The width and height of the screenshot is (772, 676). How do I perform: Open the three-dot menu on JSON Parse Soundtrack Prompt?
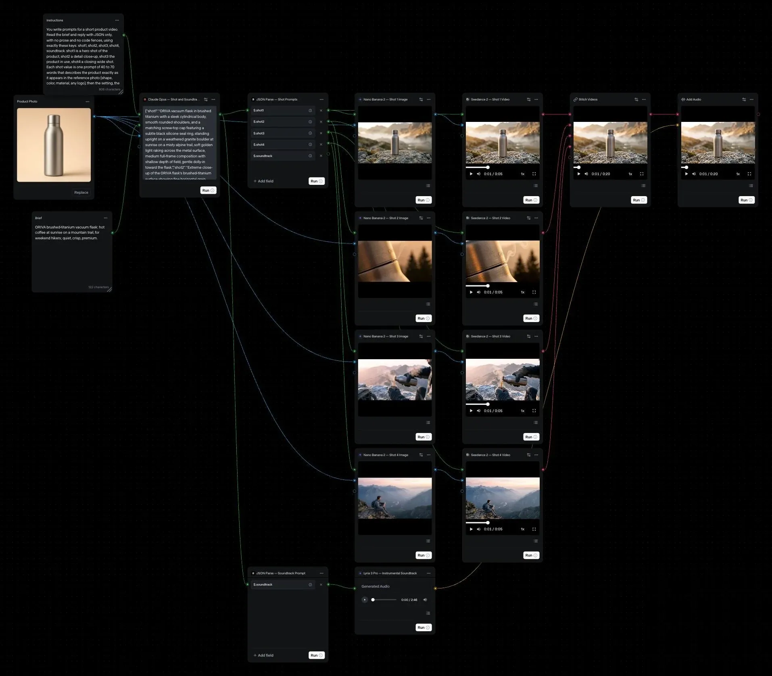click(x=321, y=573)
